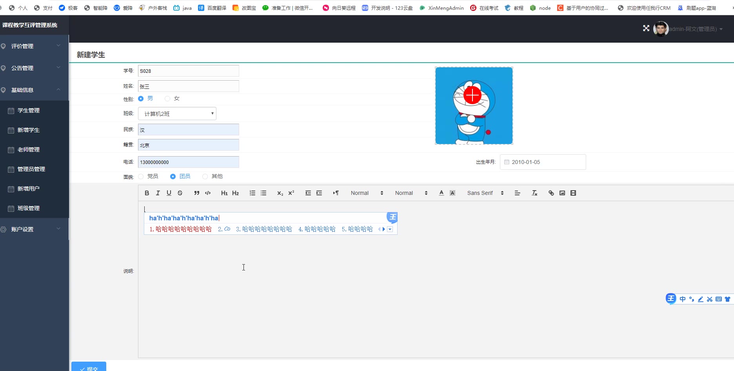
Task: Insert a video in editor
Action: tap(573, 193)
